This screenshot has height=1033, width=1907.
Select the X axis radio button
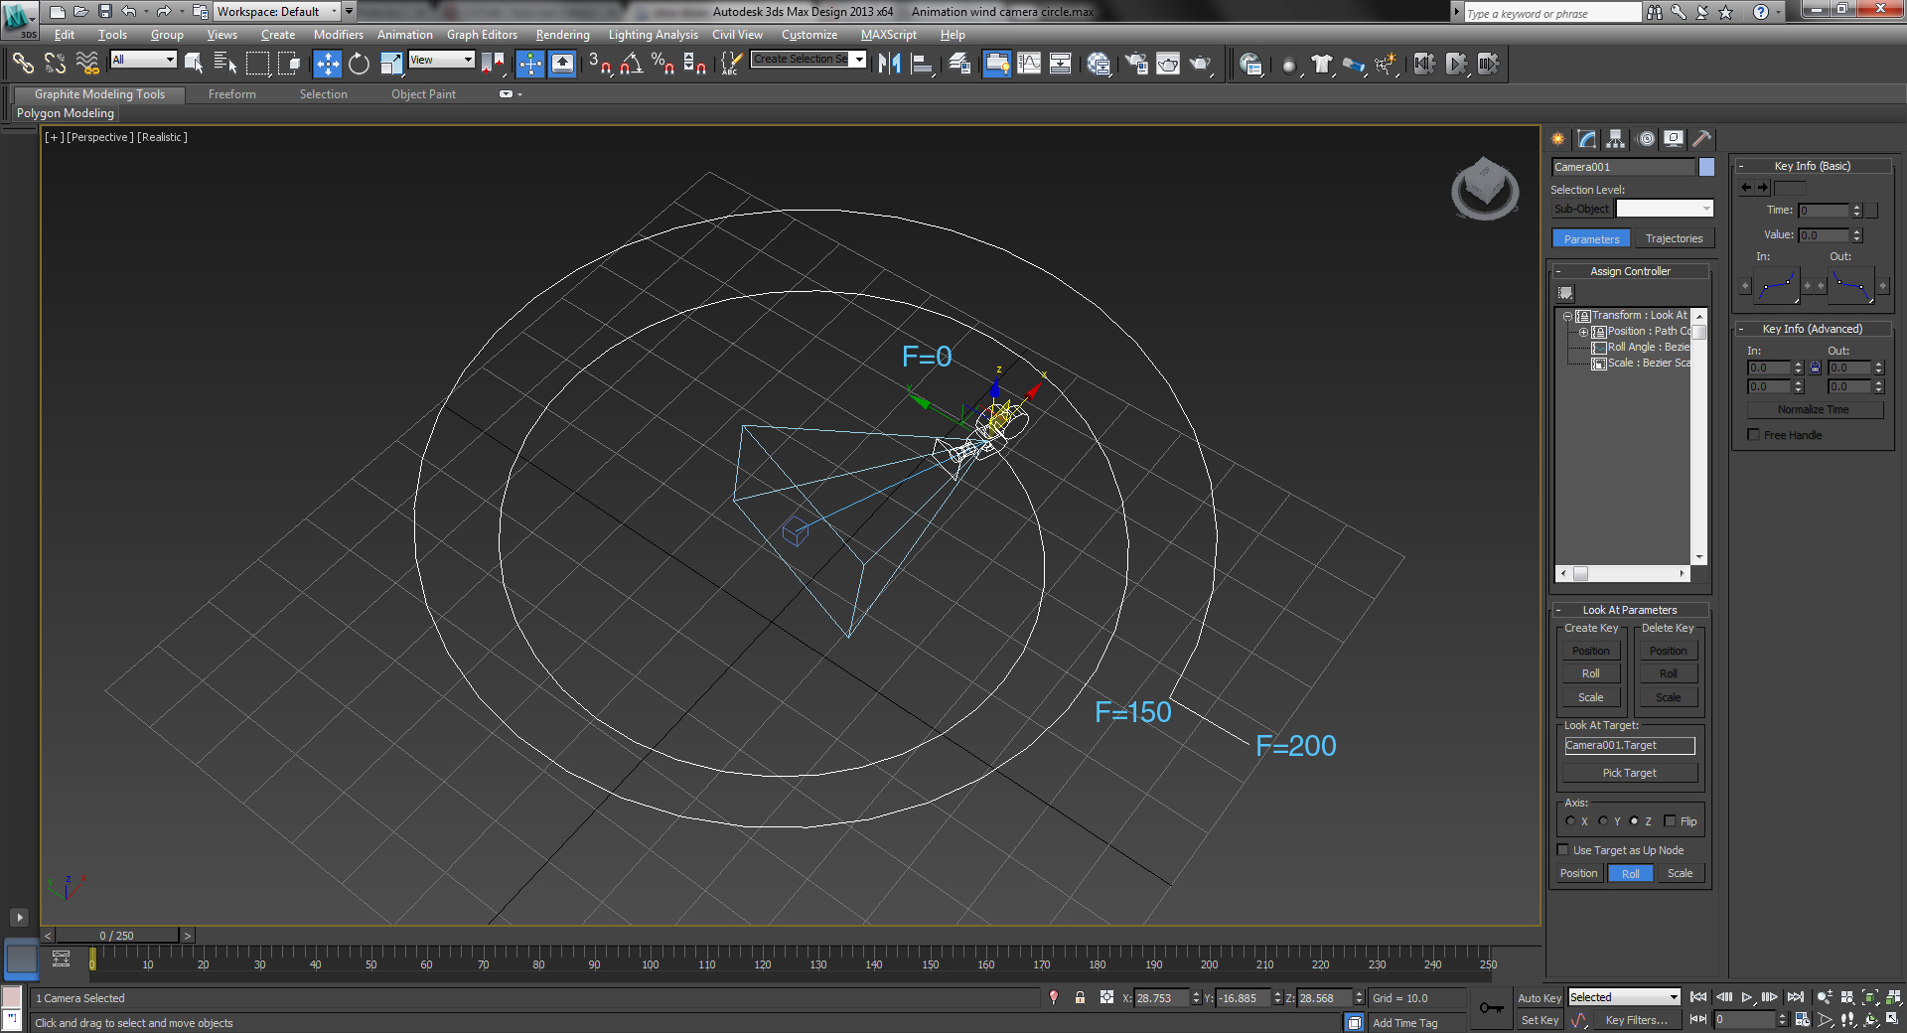pos(1572,821)
